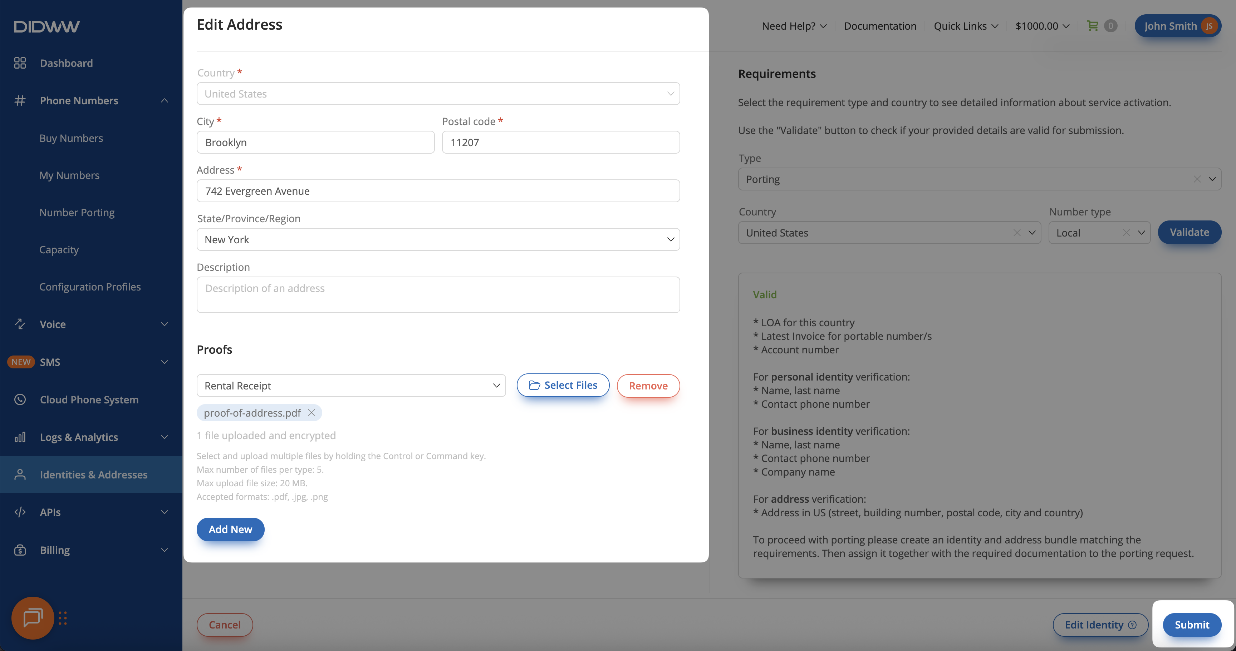Click the JS user avatar
1236x651 pixels.
tap(1209, 26)
